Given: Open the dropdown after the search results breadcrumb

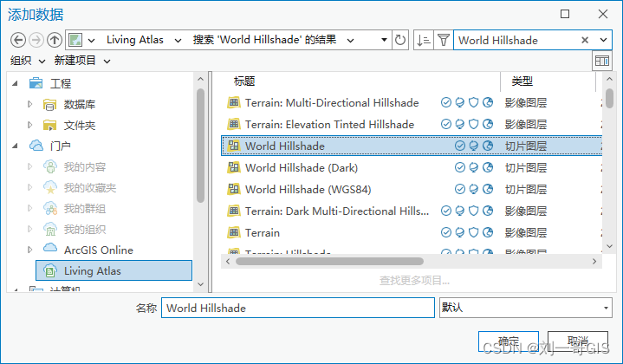Looking at the screenshot, I should point(350,40).
